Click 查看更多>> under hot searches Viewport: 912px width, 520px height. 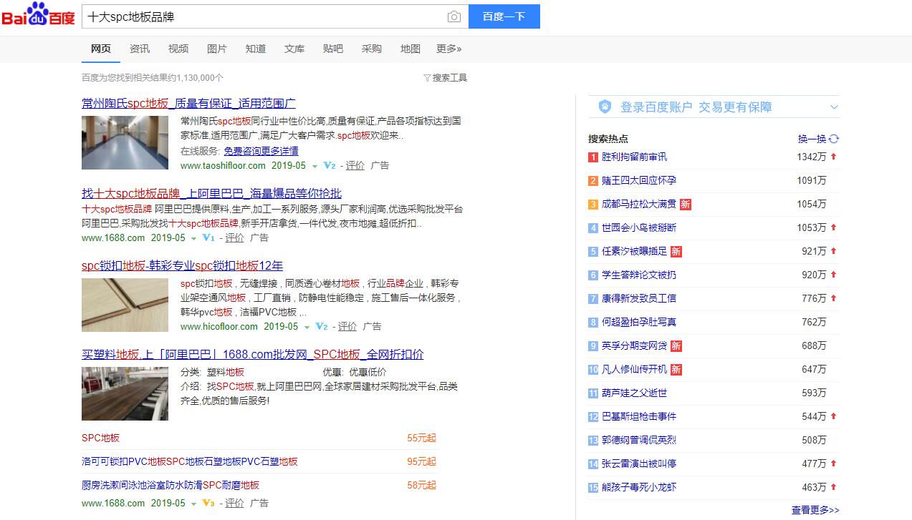pos(815,510)
